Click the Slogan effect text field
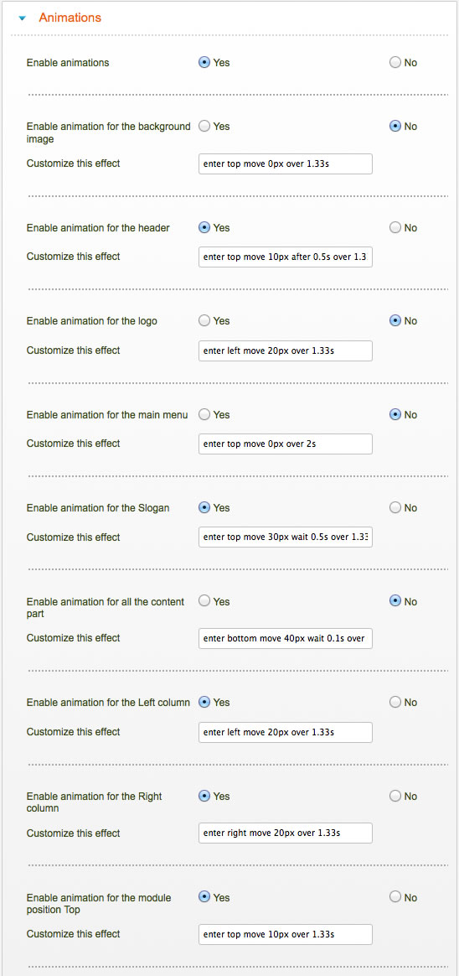459x976 pixels. click(286, 537)
